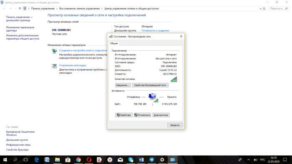The image size is (292, 164).
Task: Close the wireless status dialog with X
Action: tap(181, 36)
